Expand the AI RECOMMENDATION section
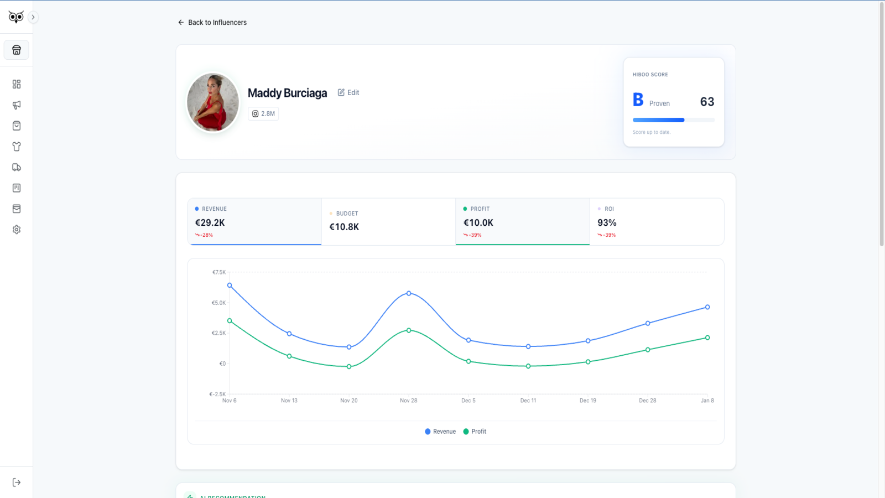This screenshot has width=885, height=498. point(232,495)
